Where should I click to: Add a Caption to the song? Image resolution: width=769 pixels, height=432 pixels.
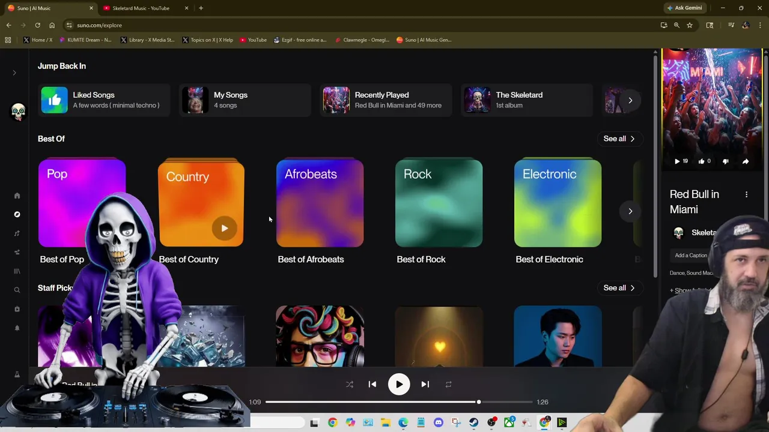click(691, 256)
